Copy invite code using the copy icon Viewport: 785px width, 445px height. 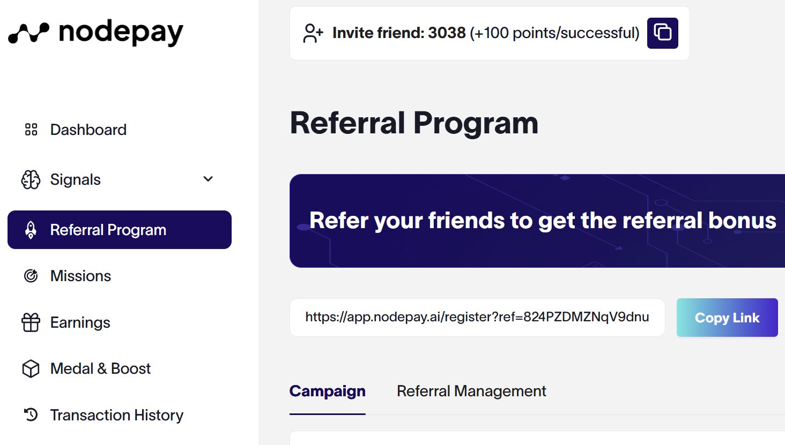[x=662, y=33]
